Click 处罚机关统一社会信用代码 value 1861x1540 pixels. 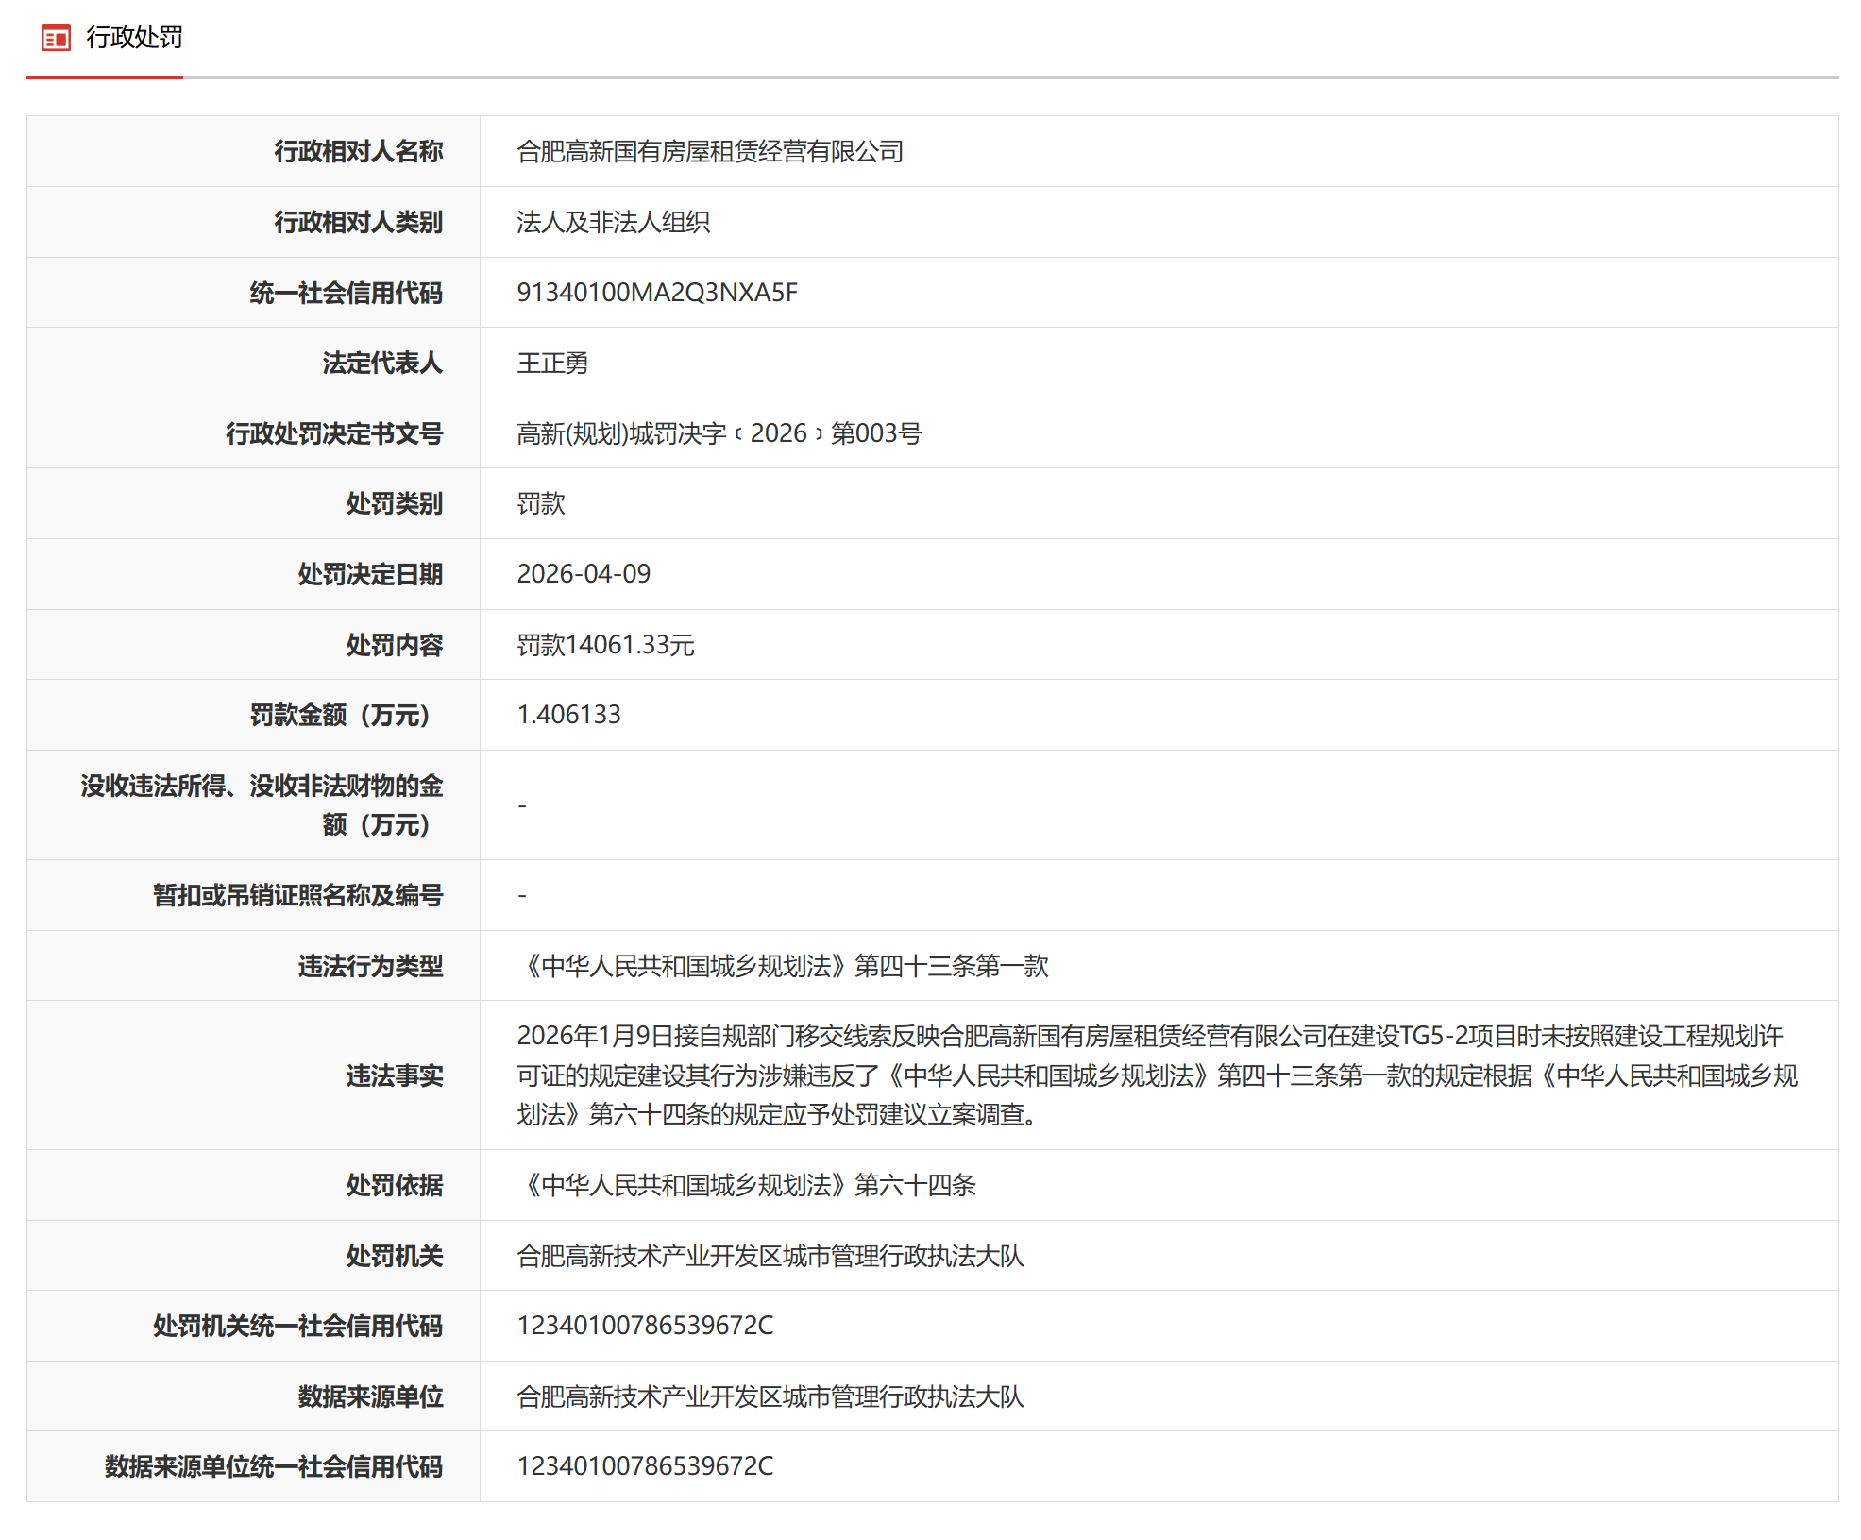[644, 1326]
